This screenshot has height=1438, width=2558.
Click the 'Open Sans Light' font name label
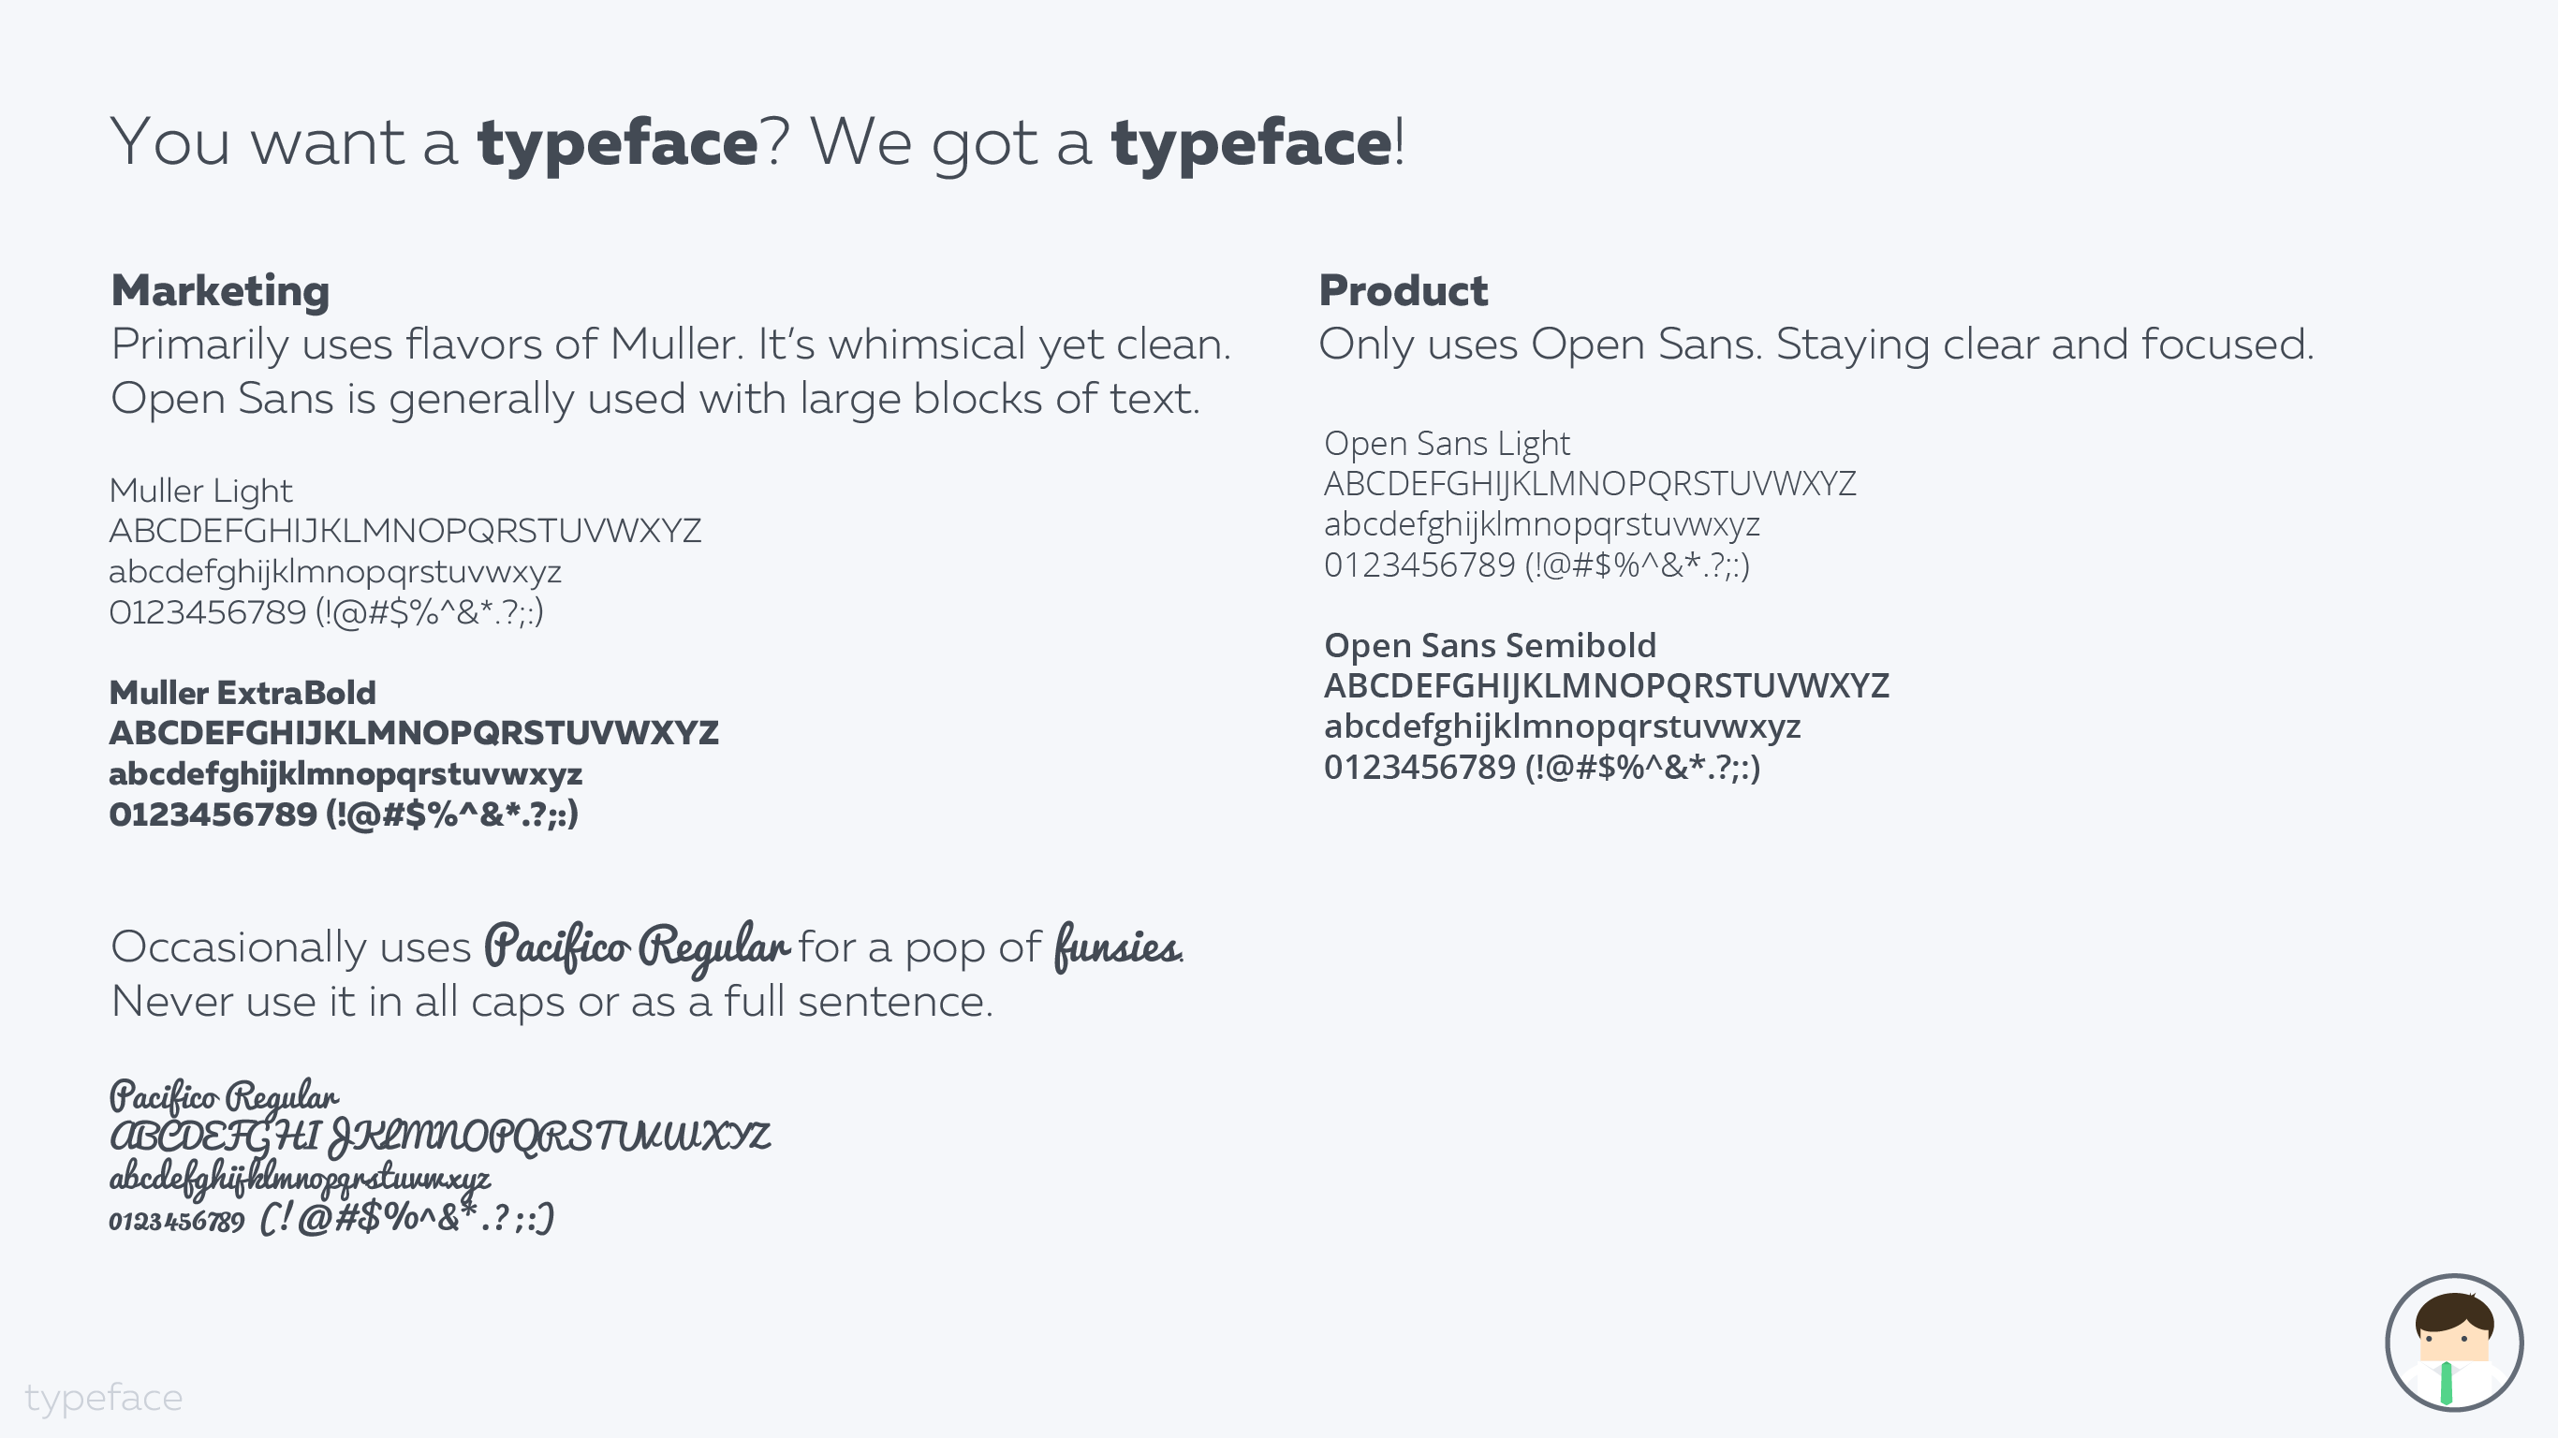click(x=1447, y=443)
